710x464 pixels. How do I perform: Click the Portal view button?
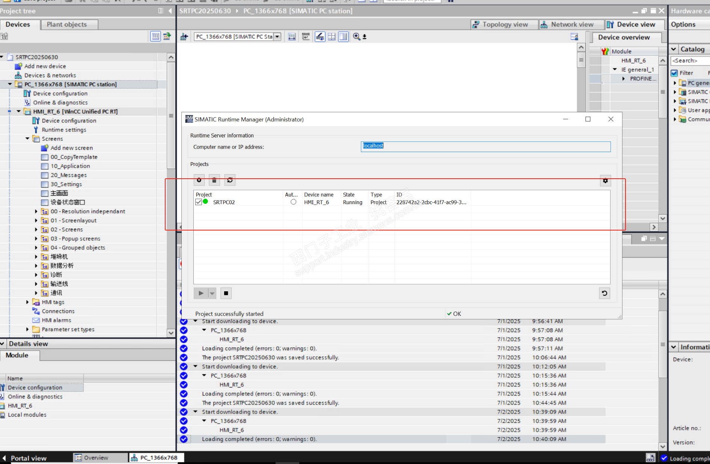click(25, 458)
